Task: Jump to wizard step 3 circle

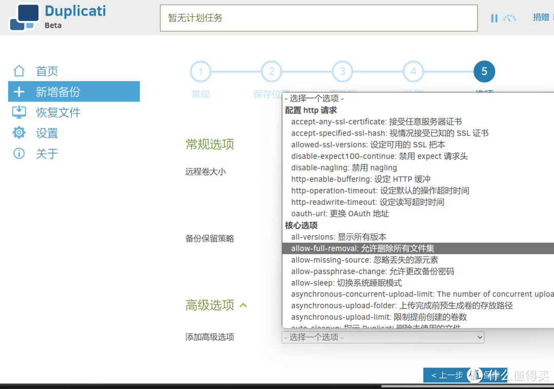Action: [x=342, y=71]
